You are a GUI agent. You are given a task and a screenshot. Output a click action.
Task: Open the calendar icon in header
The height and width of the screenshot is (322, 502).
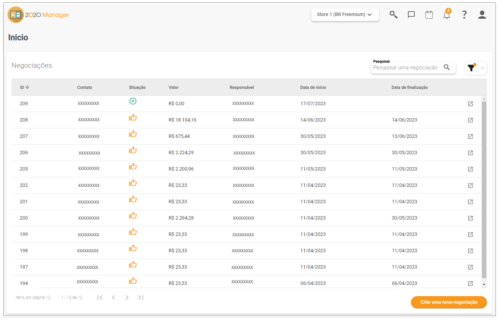(429, 15)
